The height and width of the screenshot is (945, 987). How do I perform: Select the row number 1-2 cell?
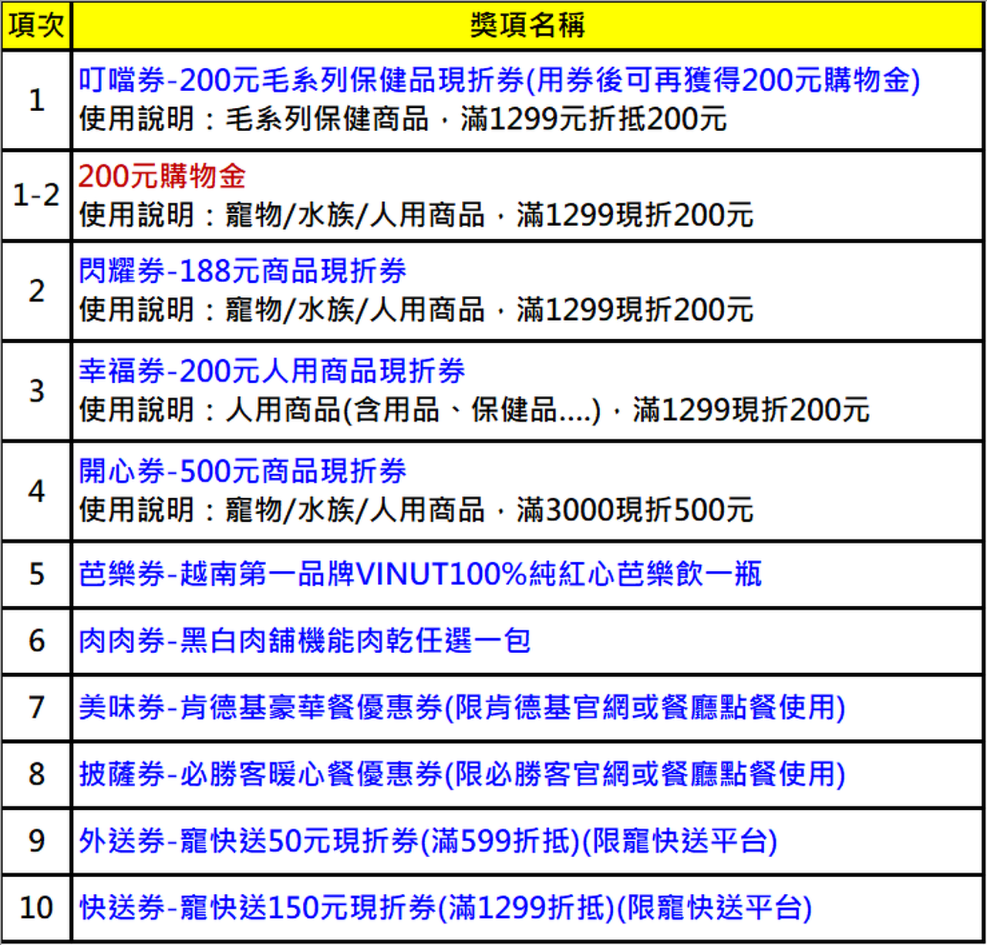tap(36, 196)
